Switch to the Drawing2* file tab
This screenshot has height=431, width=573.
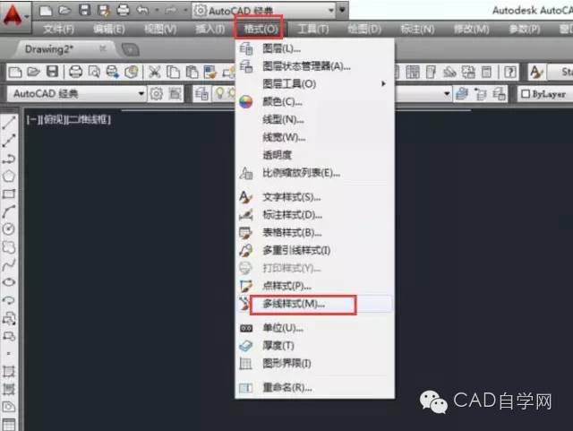(49, 49)
